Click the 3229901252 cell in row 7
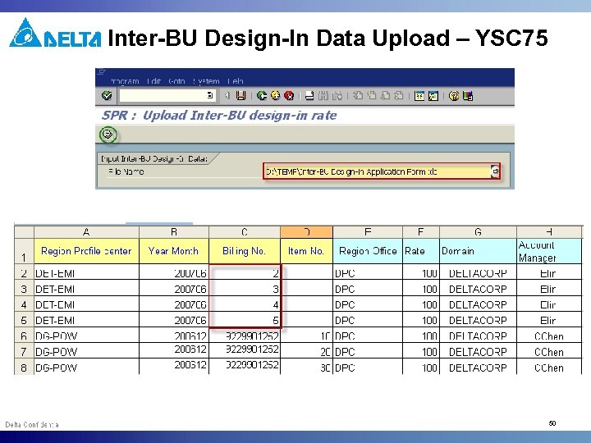The image size is (591, 443). click(x=245, y=351)
